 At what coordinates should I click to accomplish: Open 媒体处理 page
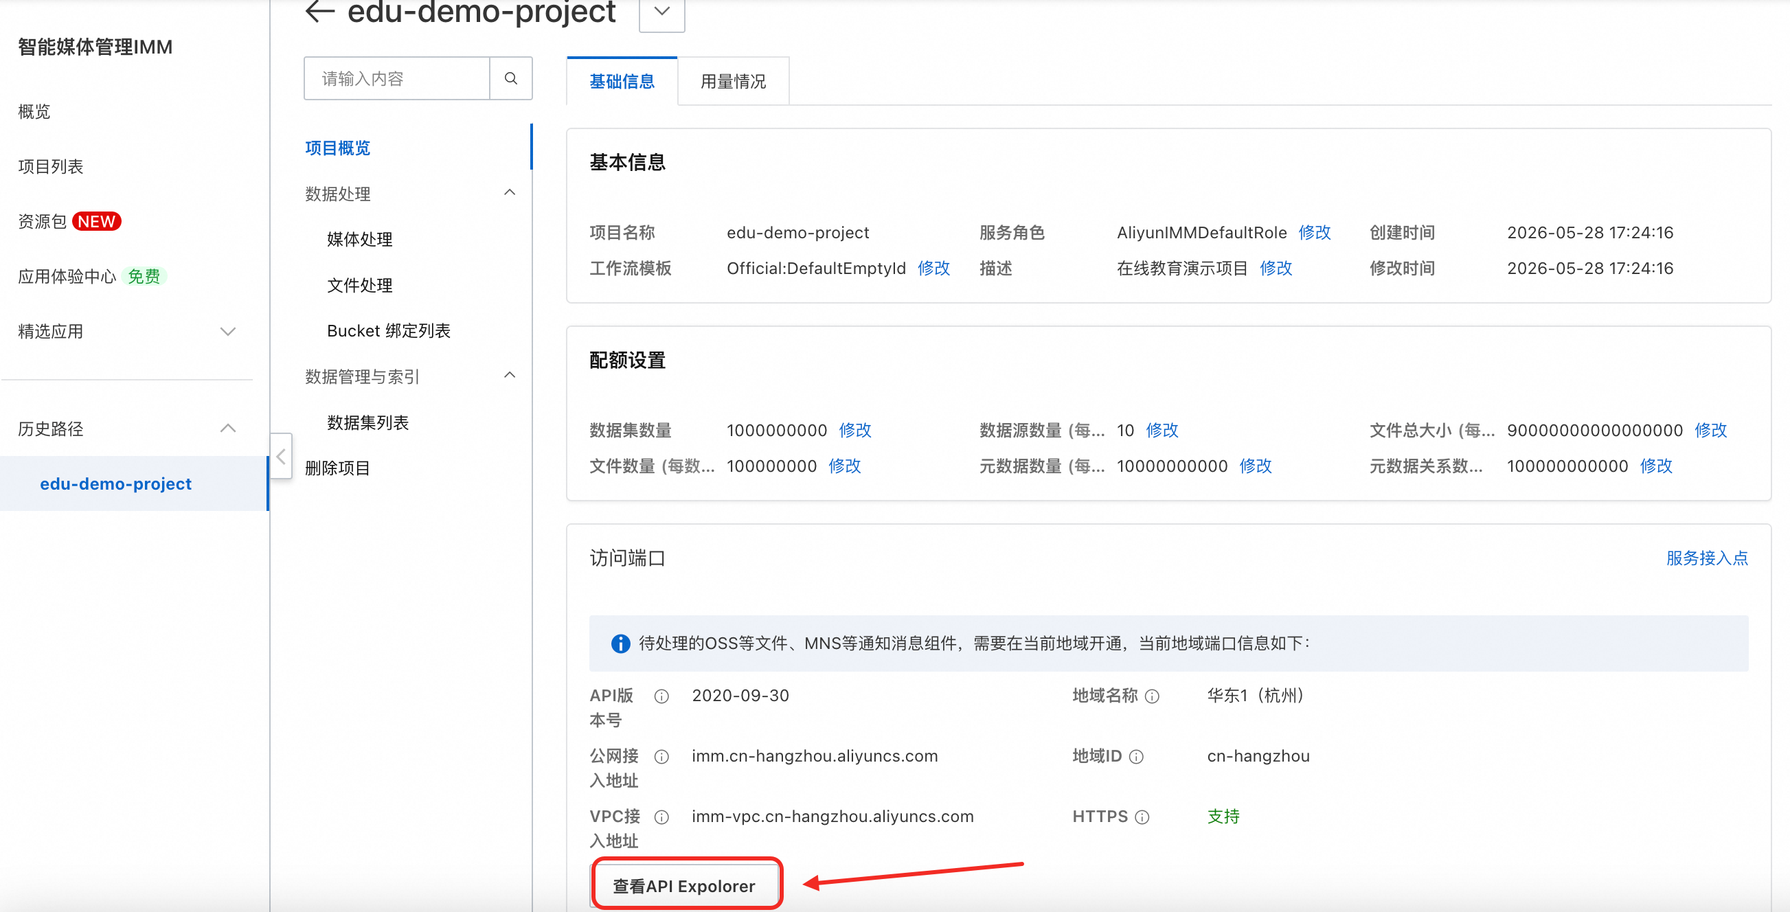point(360,239)
